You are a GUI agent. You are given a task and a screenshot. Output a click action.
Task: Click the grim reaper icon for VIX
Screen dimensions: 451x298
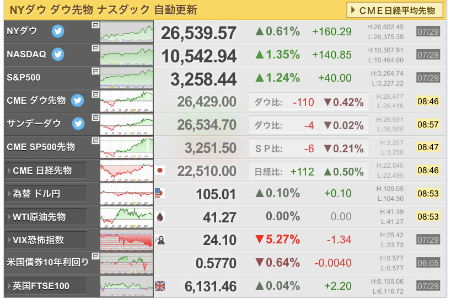160,240
